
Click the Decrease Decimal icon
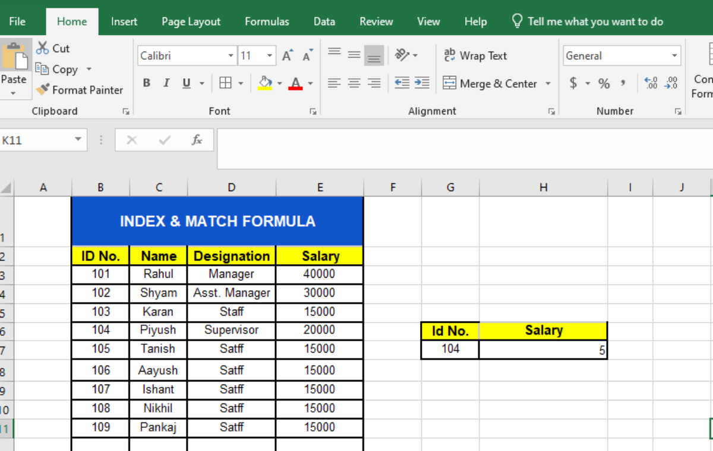(671, 83)
